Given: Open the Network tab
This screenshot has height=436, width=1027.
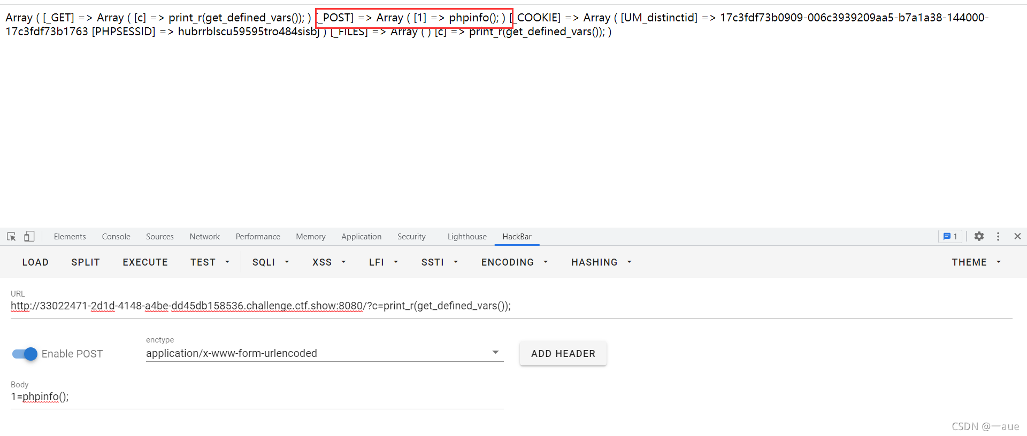Looking at the screenshot, I should point(205,236).
